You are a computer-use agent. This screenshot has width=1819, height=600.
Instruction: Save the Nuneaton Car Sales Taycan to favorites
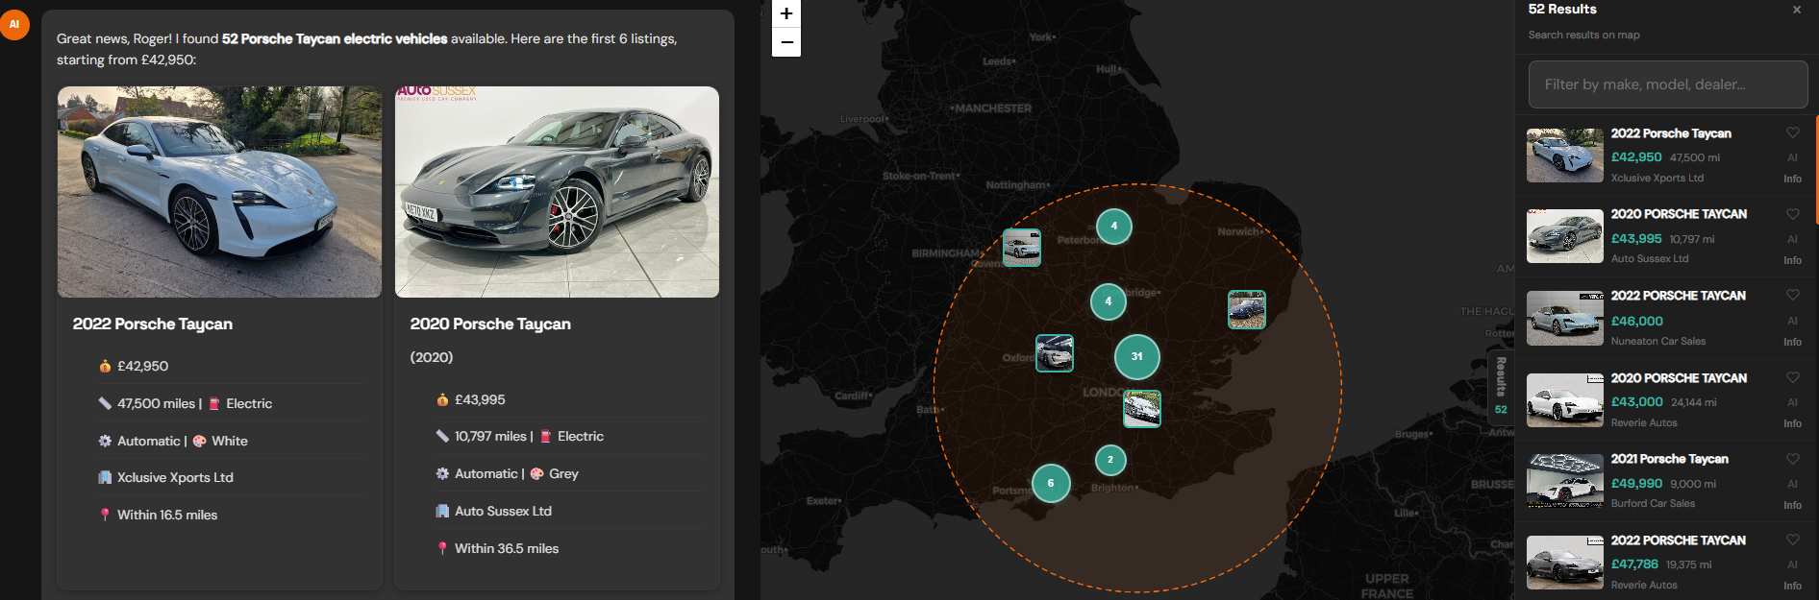tap(1792, 296)
